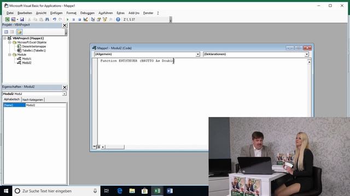This screenshot has height=196, width=350.
Task: Click the Cut scissors icon
Action: (29, 20)
